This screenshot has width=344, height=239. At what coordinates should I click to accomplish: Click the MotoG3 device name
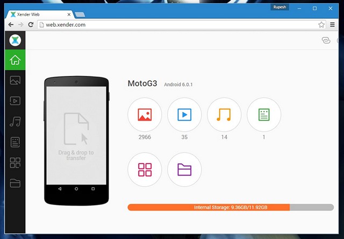click(142, 83)
